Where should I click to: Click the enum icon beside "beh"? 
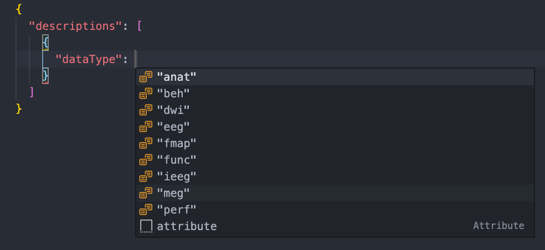pos(146,93)
